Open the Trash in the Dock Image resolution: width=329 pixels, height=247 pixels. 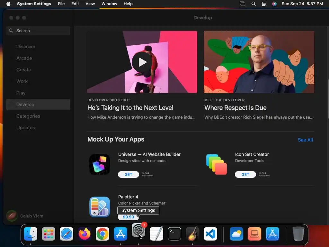[298, 234]
